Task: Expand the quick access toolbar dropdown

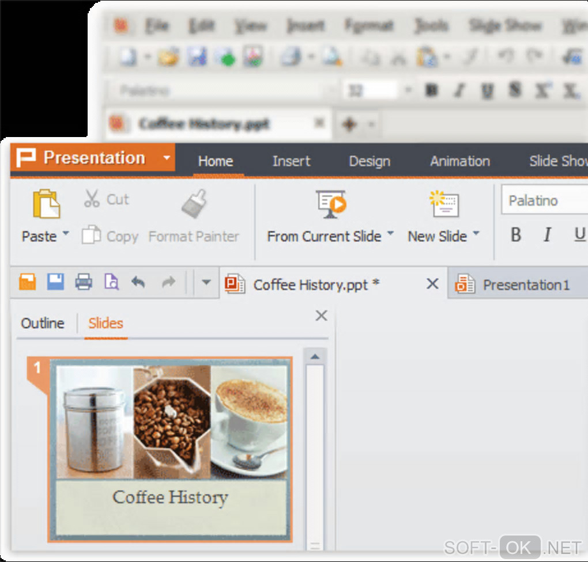Action: click(x=206, y=282)
